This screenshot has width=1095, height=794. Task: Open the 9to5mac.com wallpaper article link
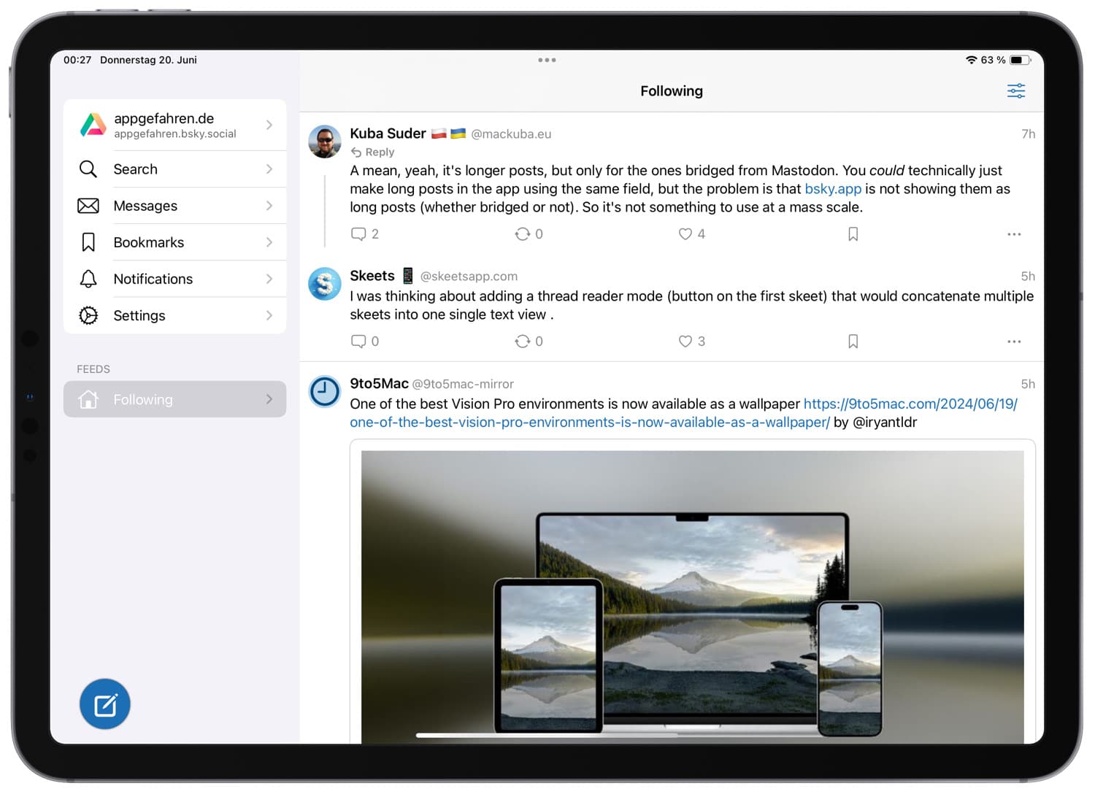coord(909,404)
